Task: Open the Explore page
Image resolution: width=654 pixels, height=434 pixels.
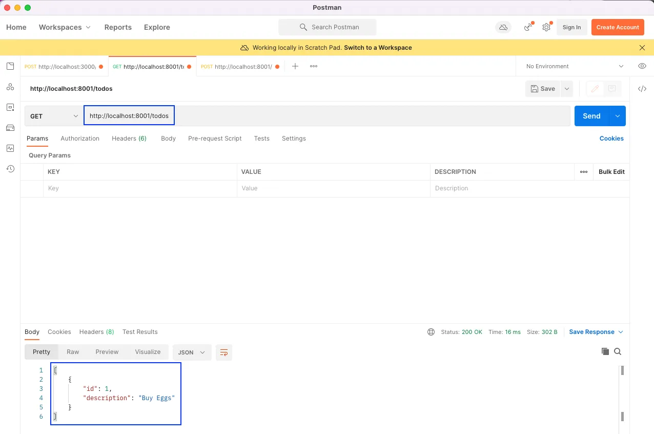Action: [157, 27]
